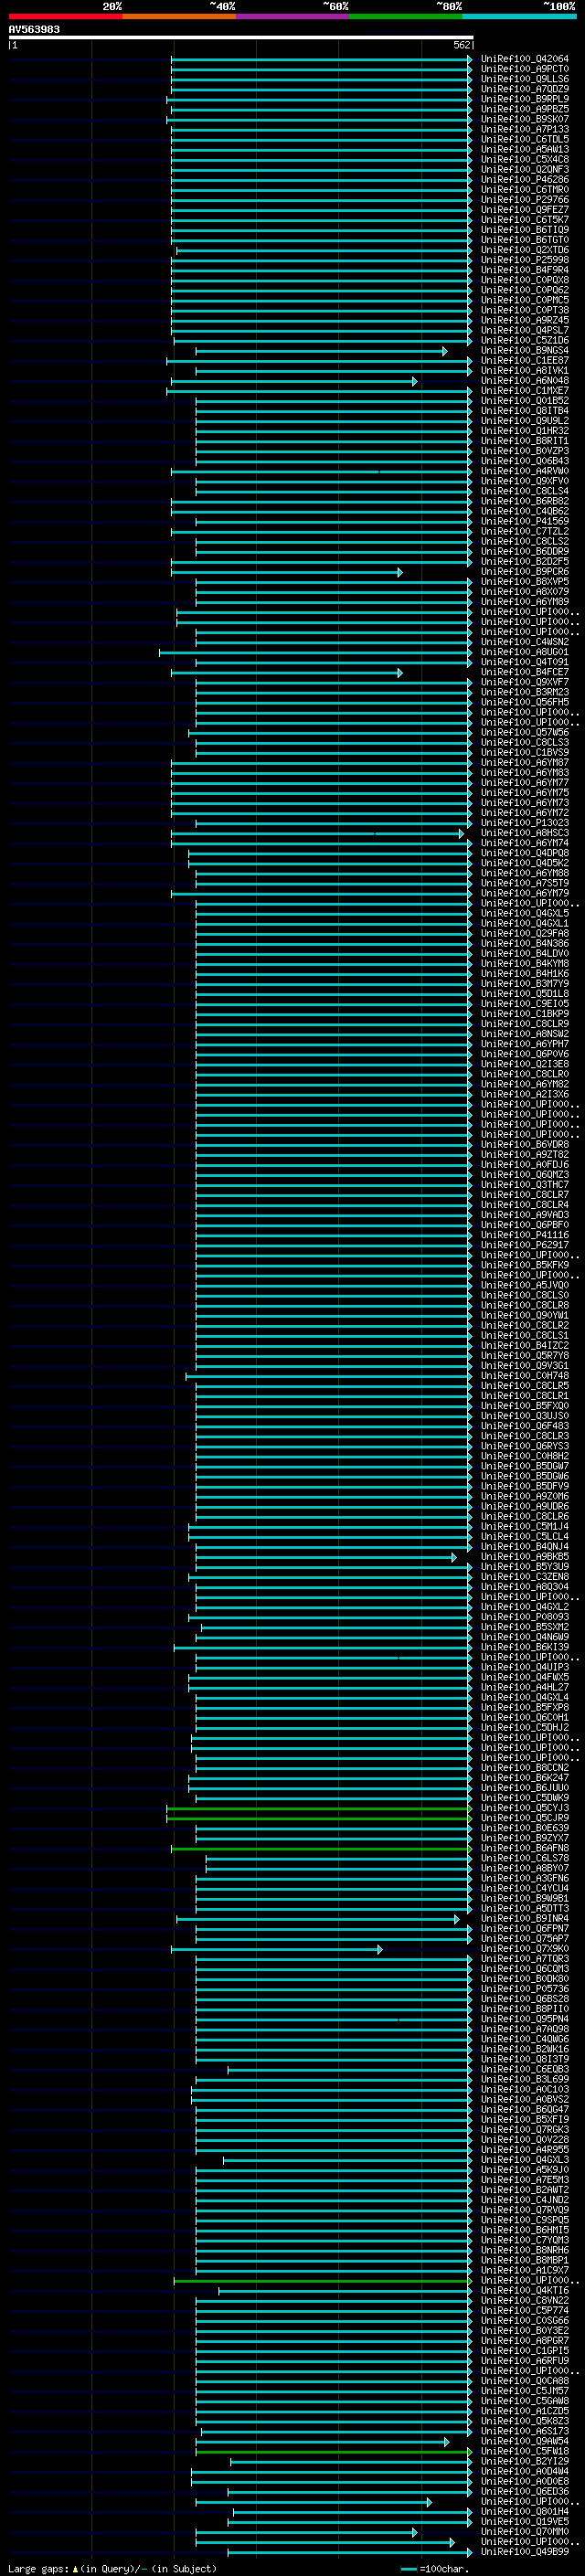Click the orange ~40% identity legend bar
Viewport: 585px width, 2576px height.
pyautogui.click(x=179, y=16)
